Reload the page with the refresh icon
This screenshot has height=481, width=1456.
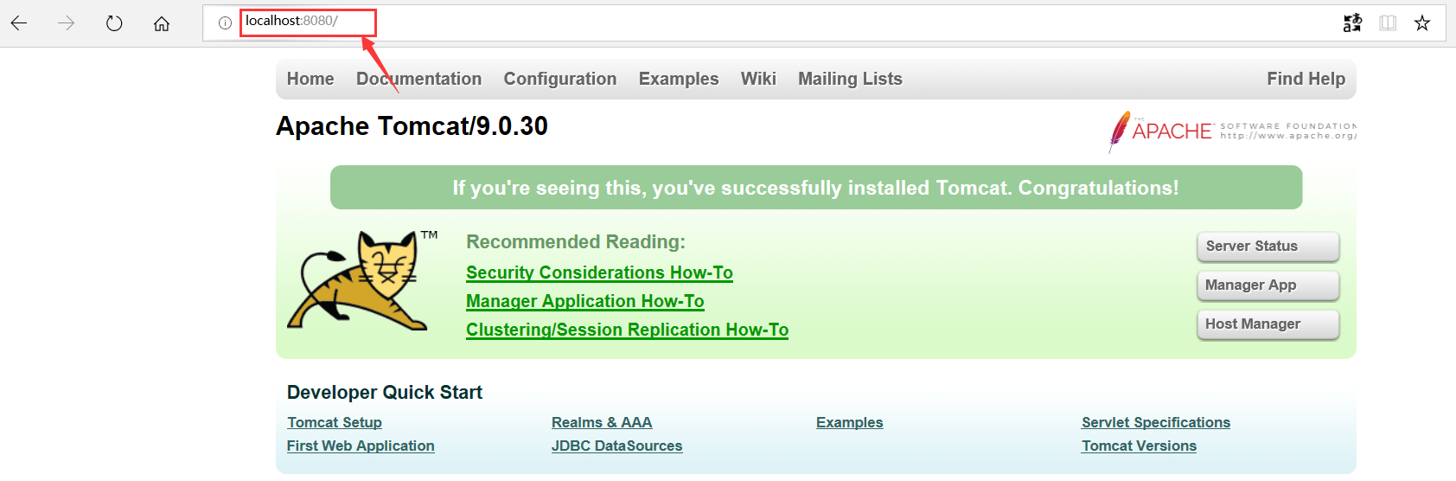[x=114, y=23]
